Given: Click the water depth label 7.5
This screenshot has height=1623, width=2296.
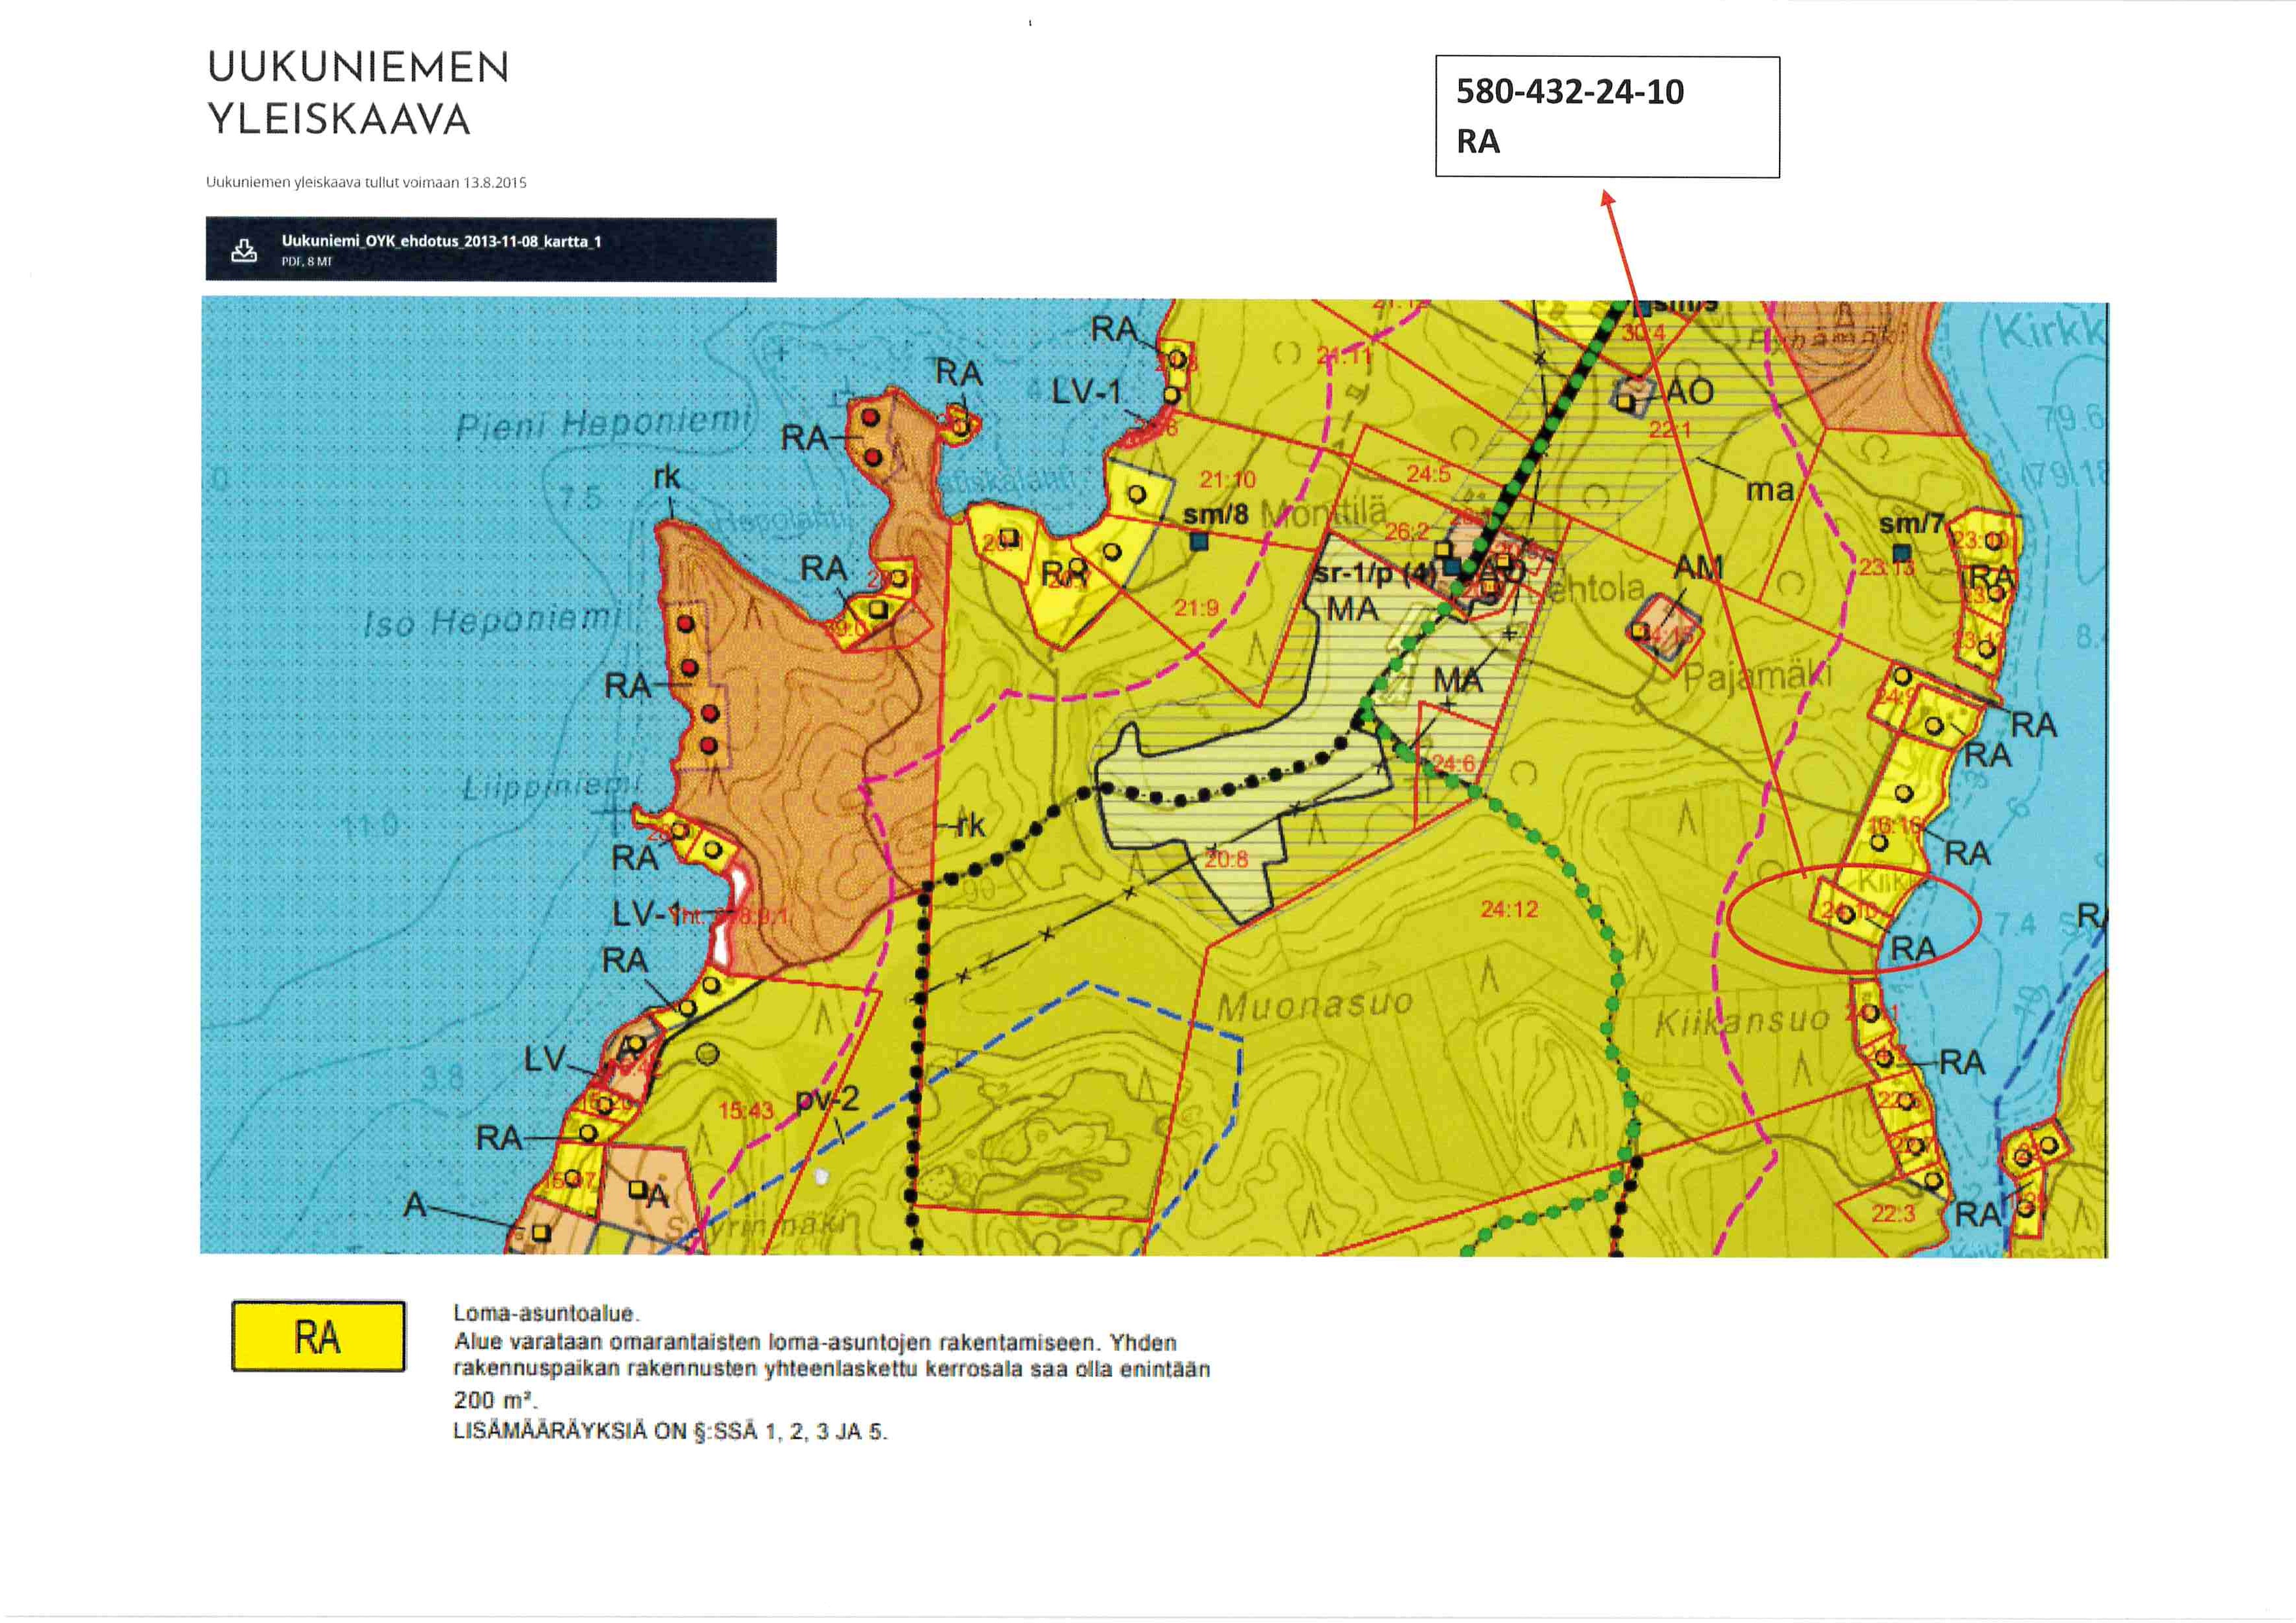Looking at the screenshot, I should click(x=580, y=497).
